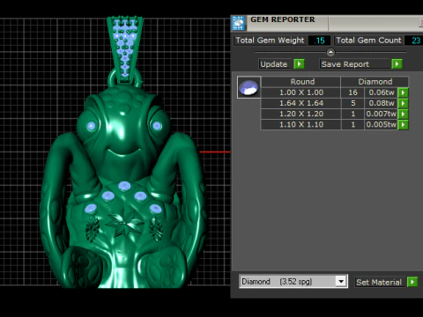Click the green arrow on the 0.005tw row
This screenshot has width=423, height=317.
[x=403, y=125]
